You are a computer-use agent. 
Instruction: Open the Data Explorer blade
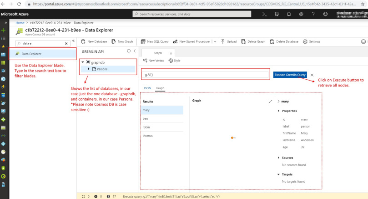click(x=42, y=54)
